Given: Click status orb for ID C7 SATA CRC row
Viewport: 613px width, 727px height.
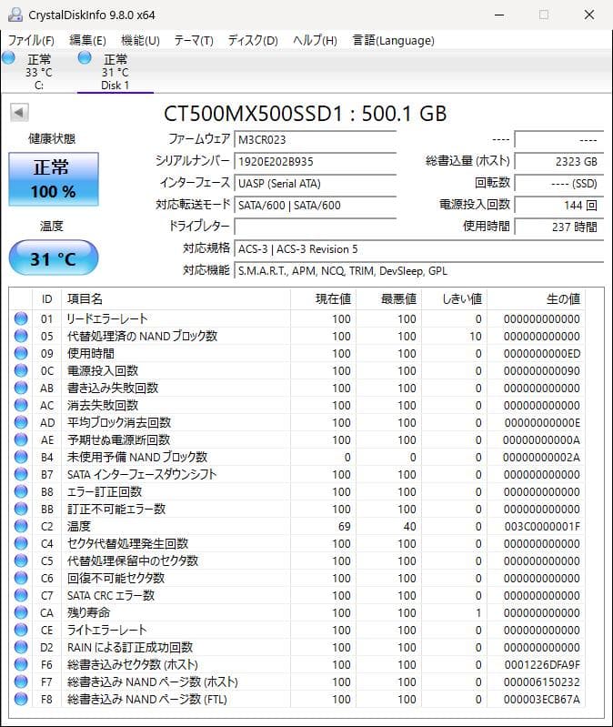Looking at the screenshot, I should tap(21, 595).
